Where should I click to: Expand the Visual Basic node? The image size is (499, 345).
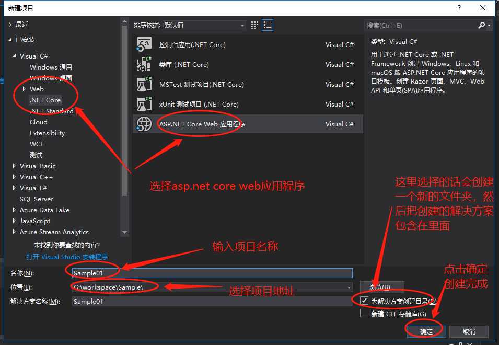point(14,166)
